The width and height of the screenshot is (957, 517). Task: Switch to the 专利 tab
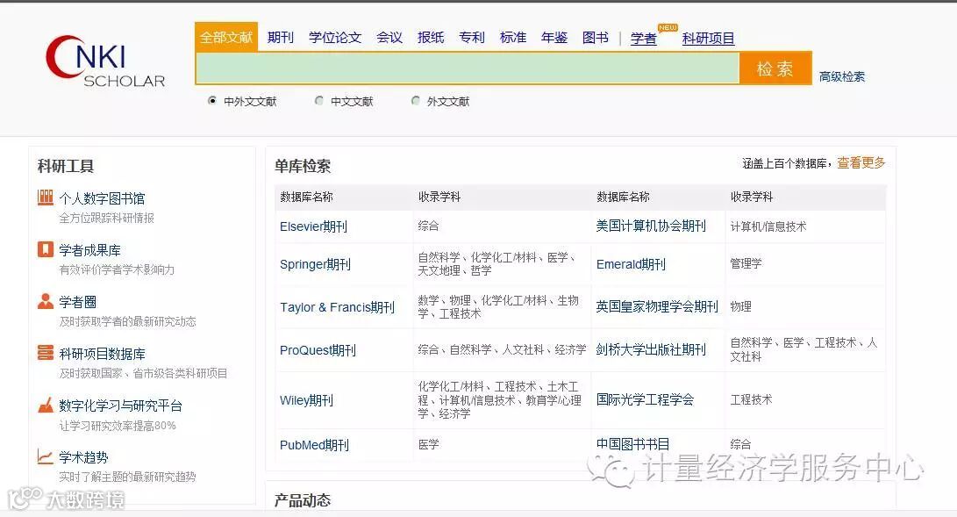pos(472,38)
